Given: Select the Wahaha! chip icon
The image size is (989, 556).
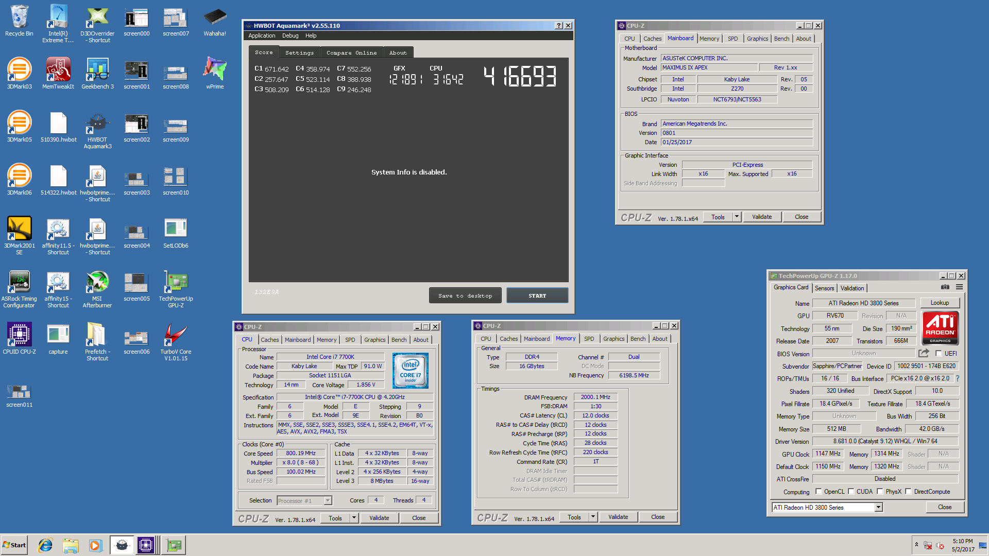Looking at the screenshot, I should pyautogui.click(x=215, y=21).
